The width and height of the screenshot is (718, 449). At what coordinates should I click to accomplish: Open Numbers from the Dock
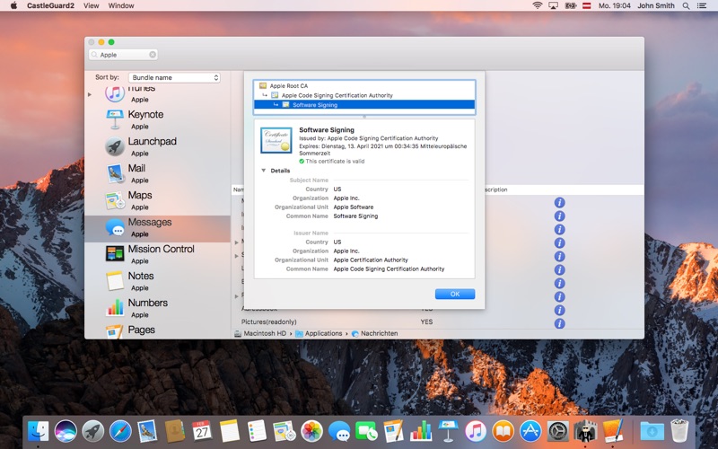coord(421,431)
